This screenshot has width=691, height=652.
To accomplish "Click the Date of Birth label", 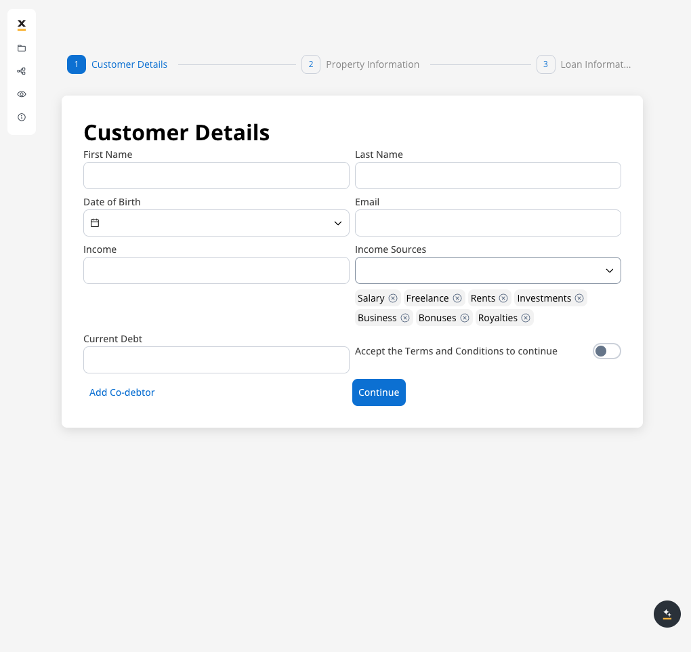I will (x=112, y=202).
